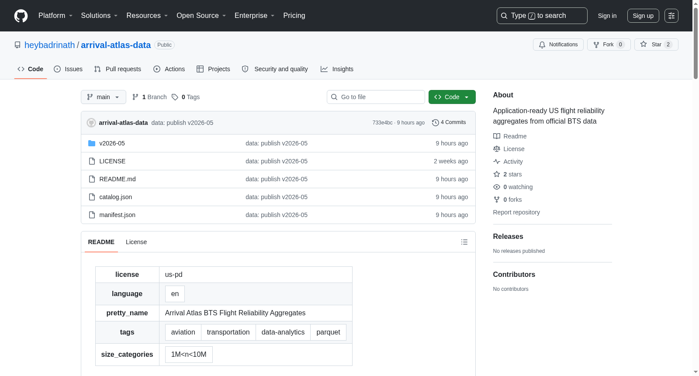Viewport: 699px width, 376px height.
Task: Click the stars icon in About
Action: tap(497, 174)
